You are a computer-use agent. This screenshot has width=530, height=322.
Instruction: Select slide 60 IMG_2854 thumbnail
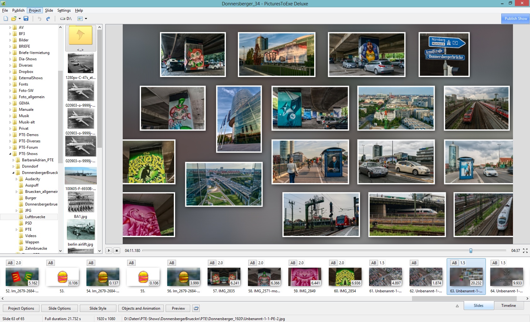345,277
